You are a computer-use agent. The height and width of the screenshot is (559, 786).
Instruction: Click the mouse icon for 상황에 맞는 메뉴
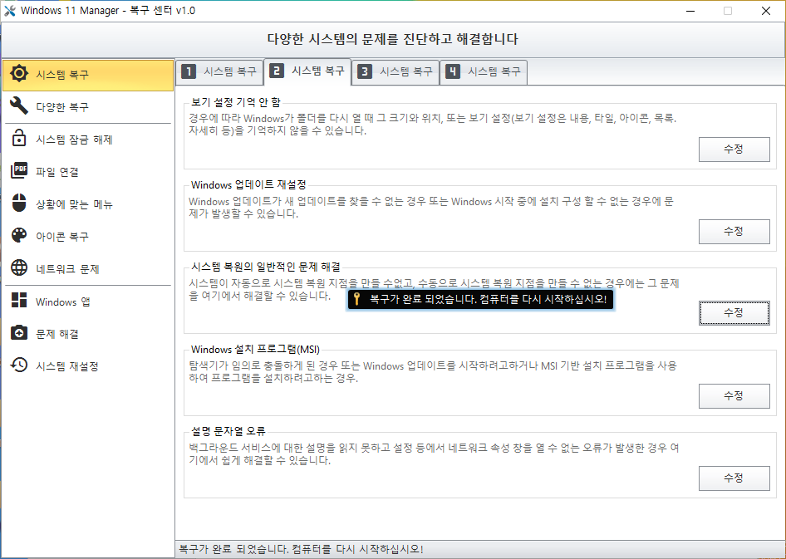[x=19, y=203]
